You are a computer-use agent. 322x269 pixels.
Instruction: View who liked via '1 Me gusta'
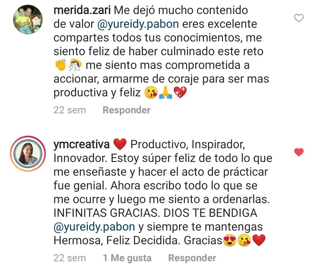127,258
